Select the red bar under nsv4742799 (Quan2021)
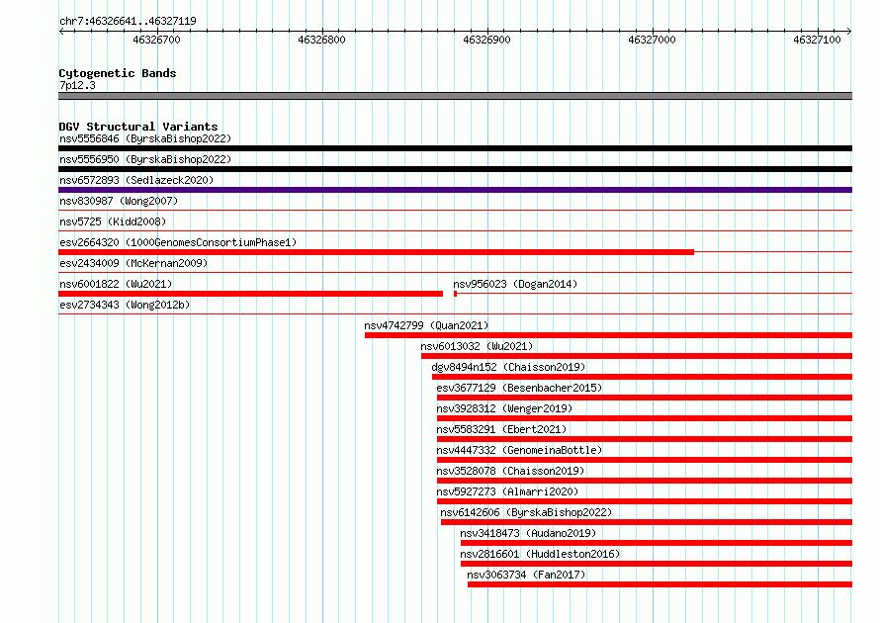The image size is (880, 623). pos(608,335)
